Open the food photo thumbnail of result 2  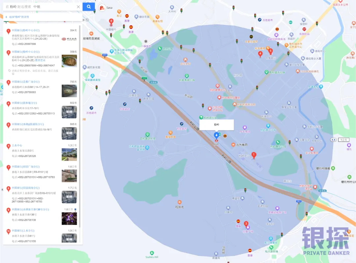(x=69, y=61)
